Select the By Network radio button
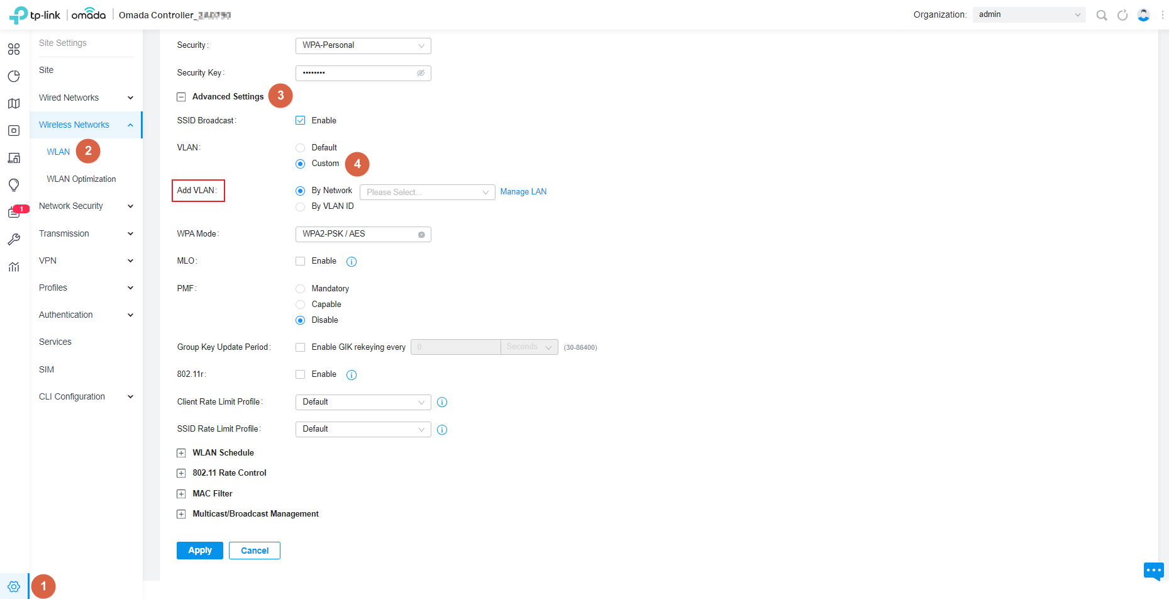This screenshot has width=1169, height=599. [301, 191]
